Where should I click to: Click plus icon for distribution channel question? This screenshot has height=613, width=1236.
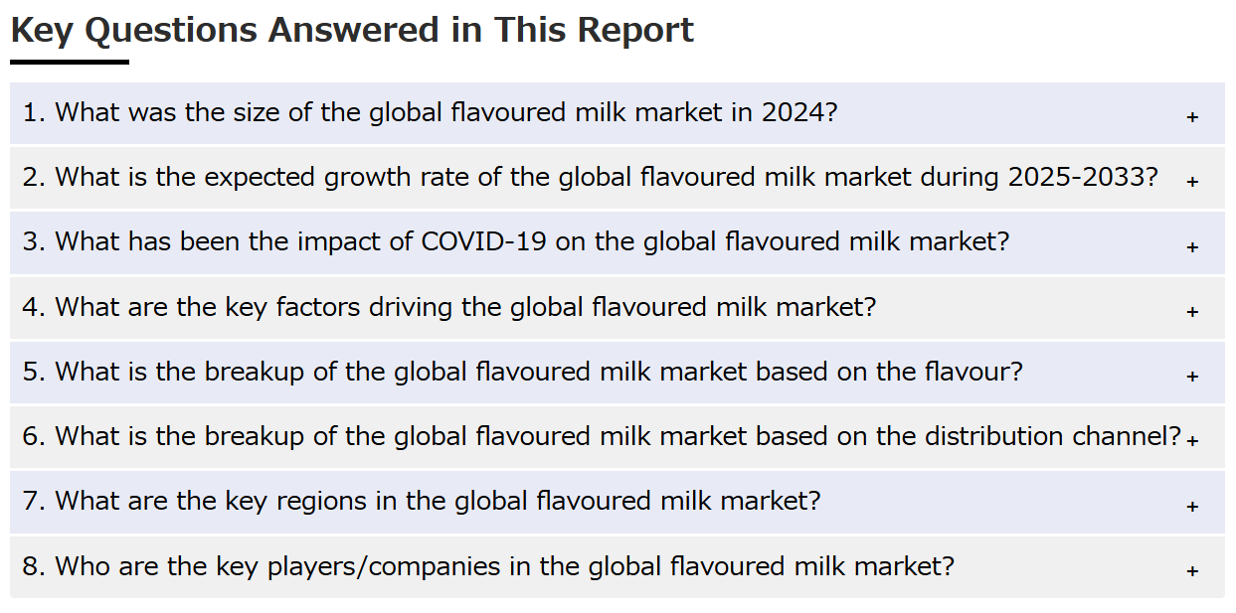pyautogui.click(x=1192, y=441)
